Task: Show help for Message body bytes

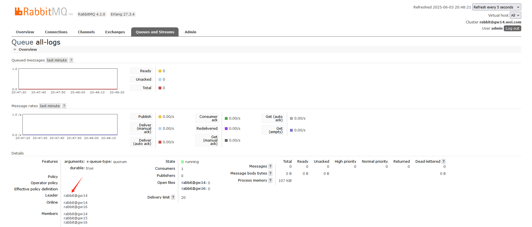Action: click(270, 173)
